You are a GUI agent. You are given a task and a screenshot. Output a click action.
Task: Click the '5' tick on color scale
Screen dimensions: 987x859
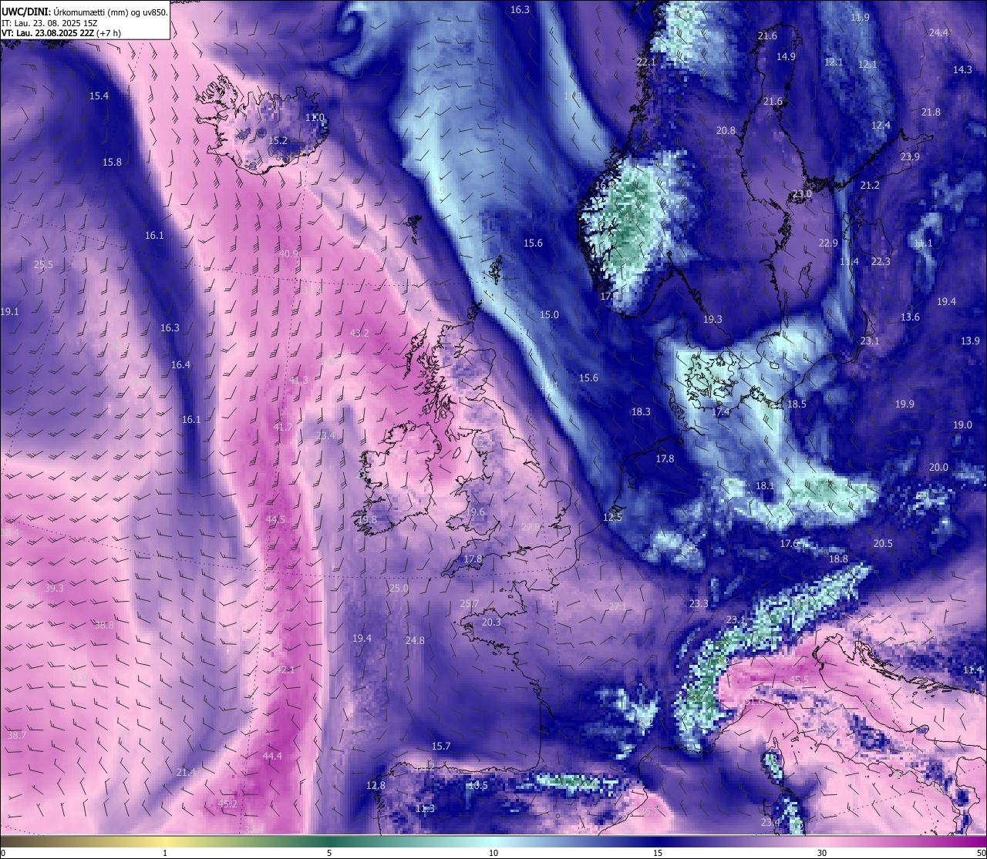click(x=329, y=853)
